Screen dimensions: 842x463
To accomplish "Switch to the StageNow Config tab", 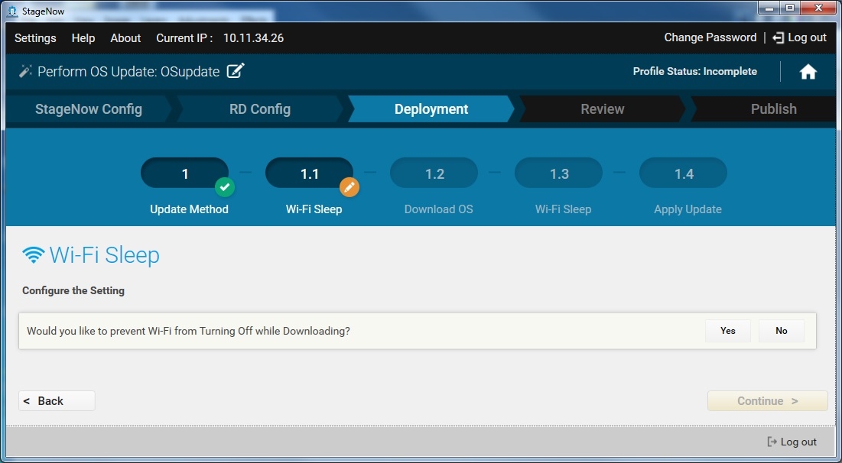I will point(89,109).
